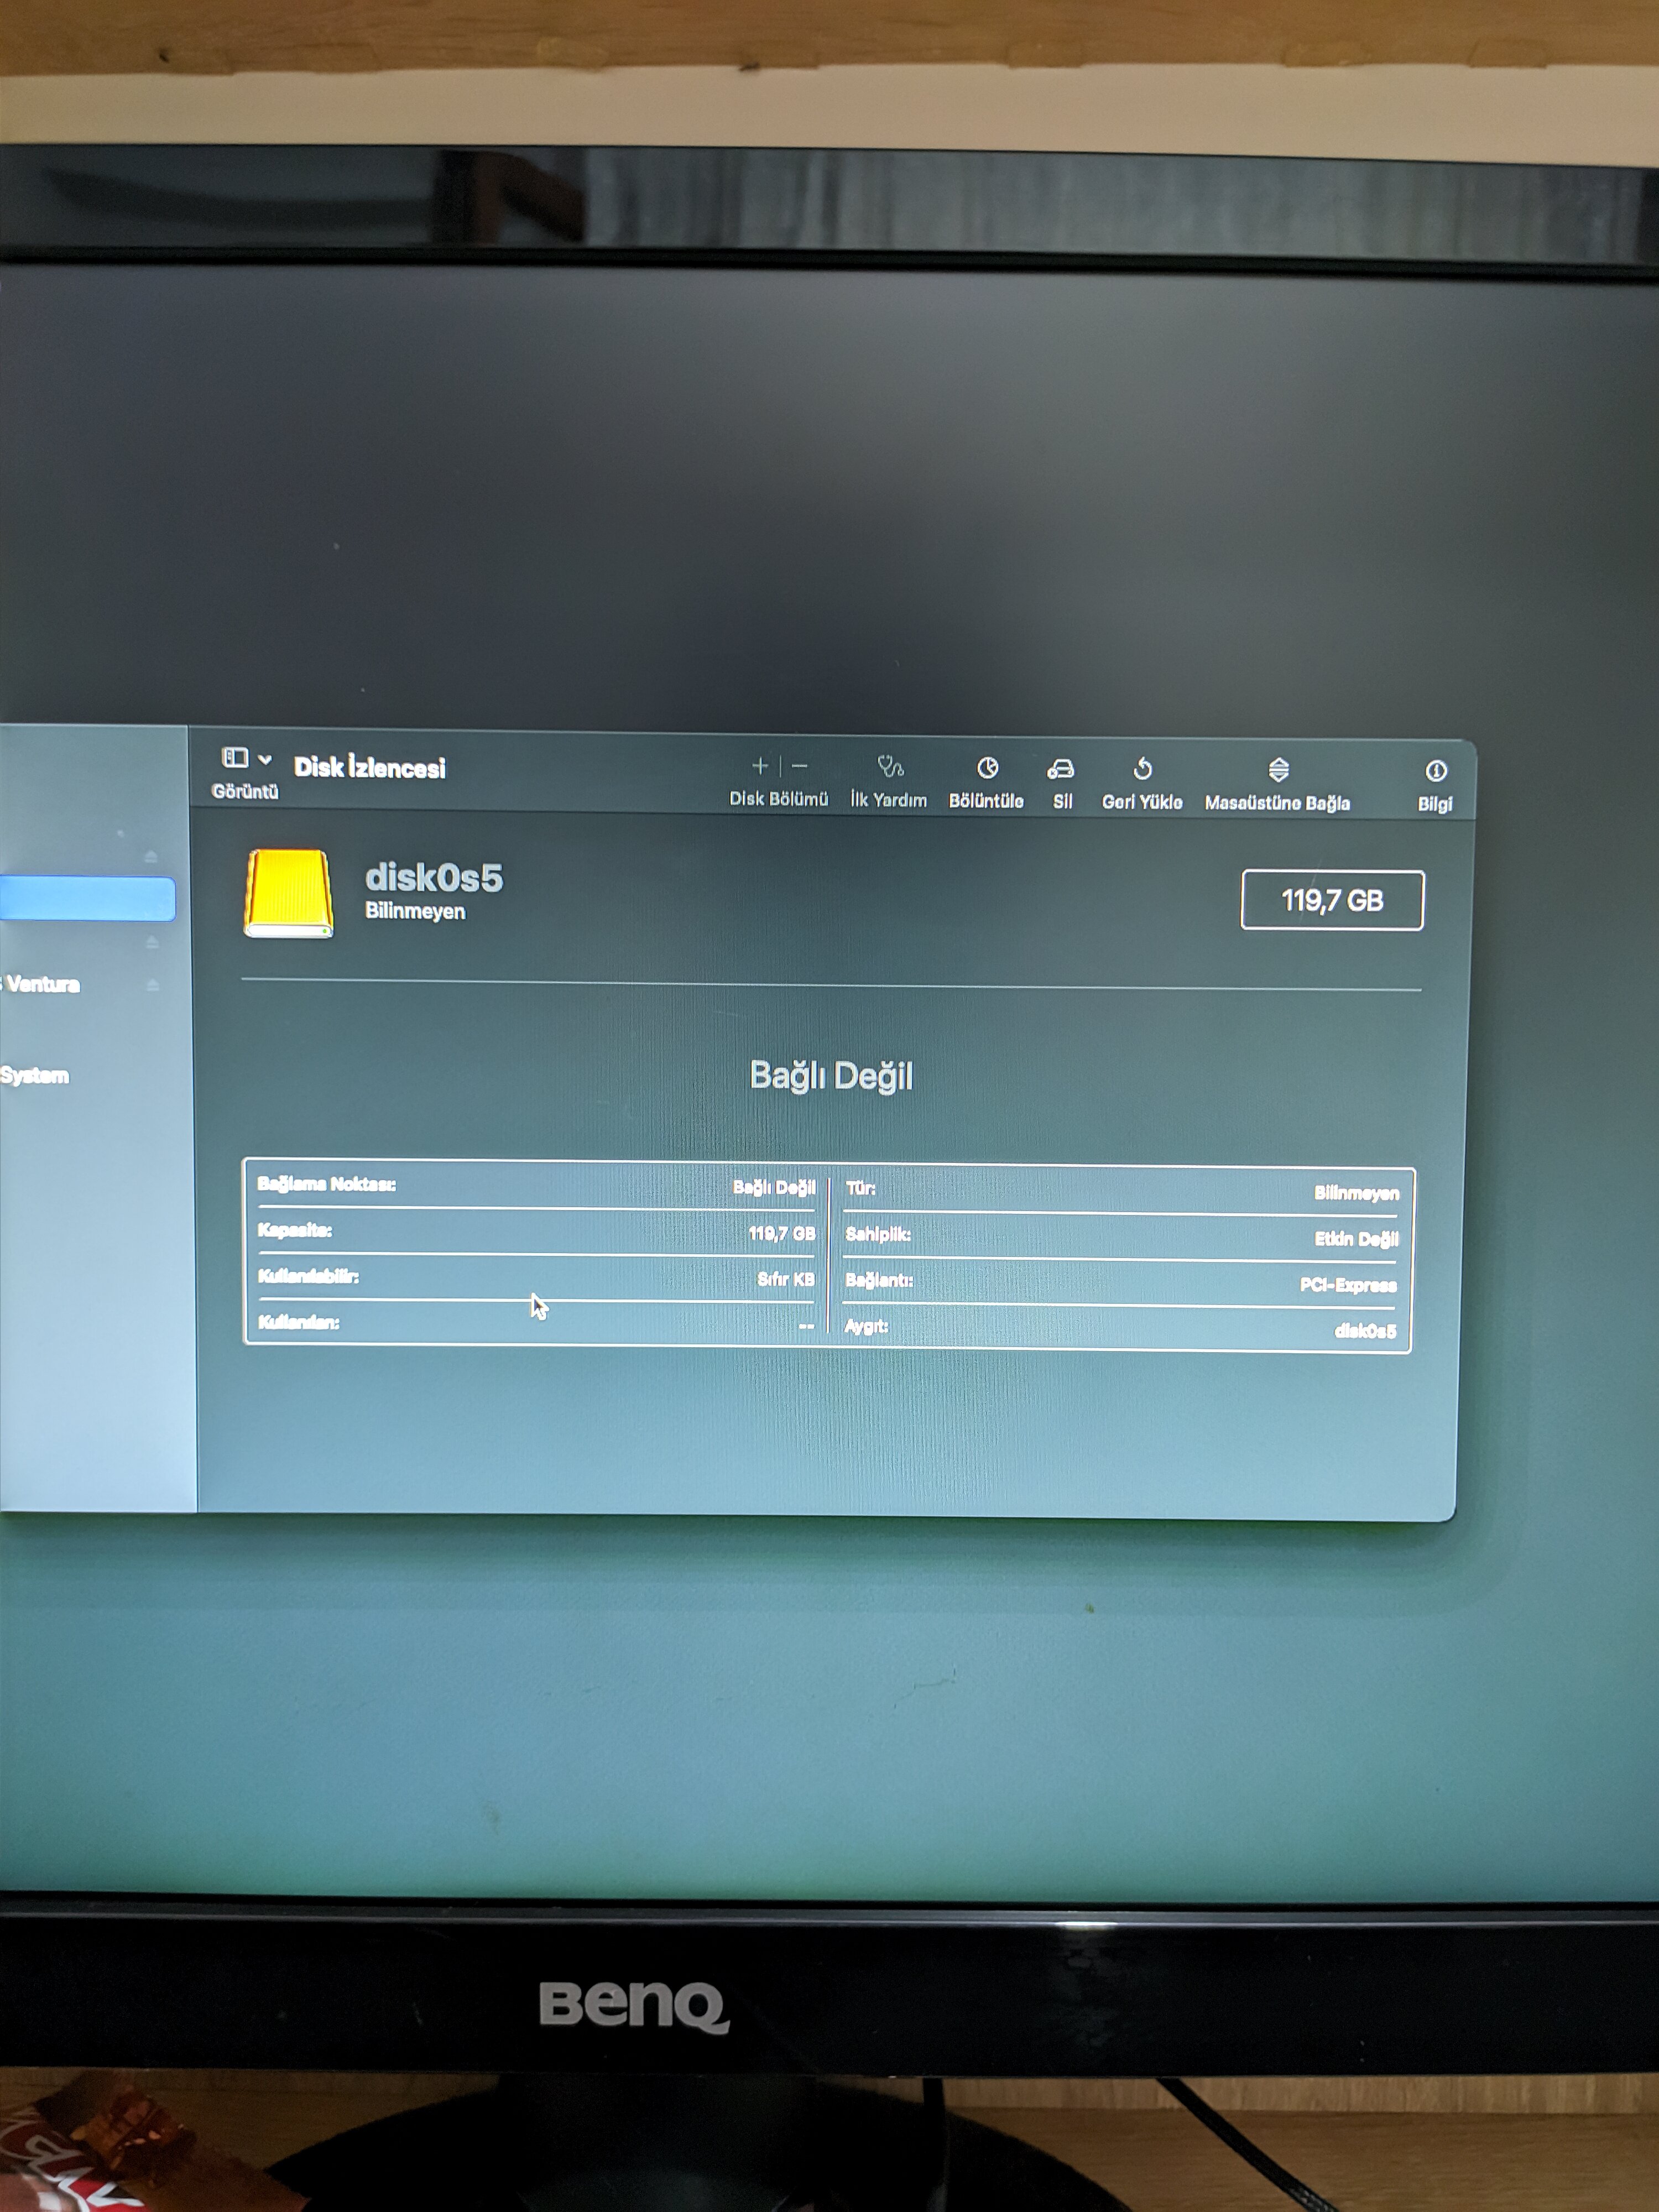Remove volume with minus icon
Screen dimensions: 1659x2212
point(800,767)
